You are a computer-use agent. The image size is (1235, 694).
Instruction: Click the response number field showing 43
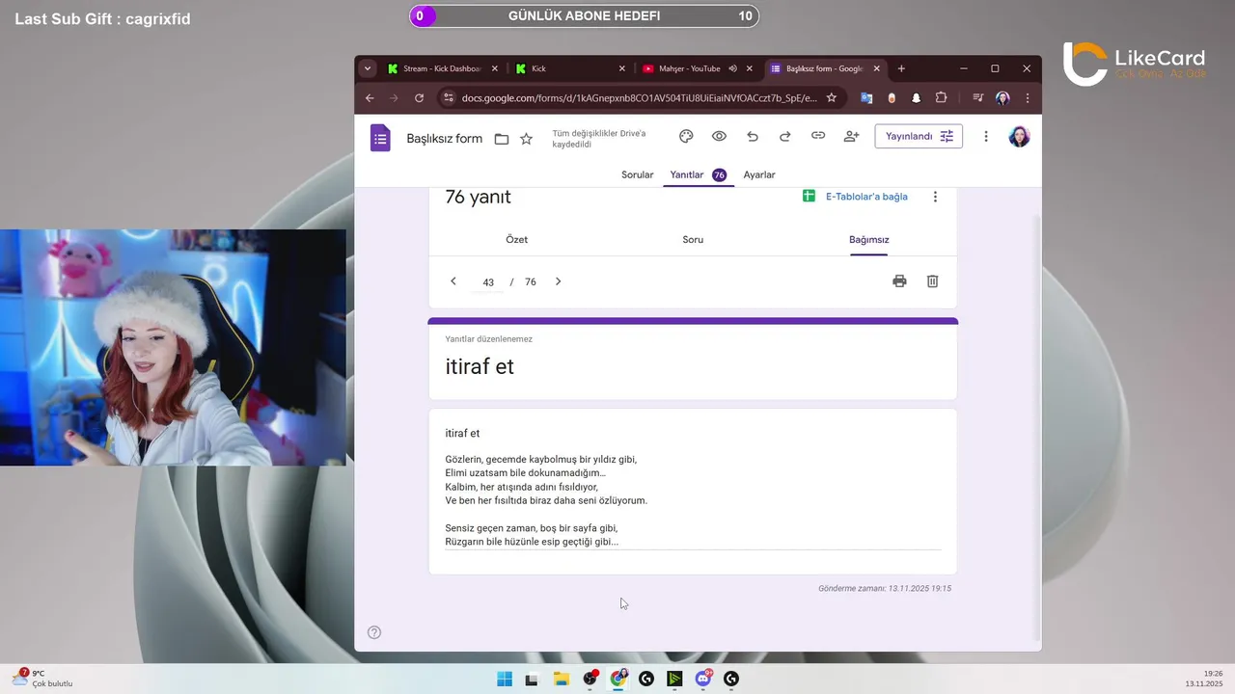[x=488, y=282]
